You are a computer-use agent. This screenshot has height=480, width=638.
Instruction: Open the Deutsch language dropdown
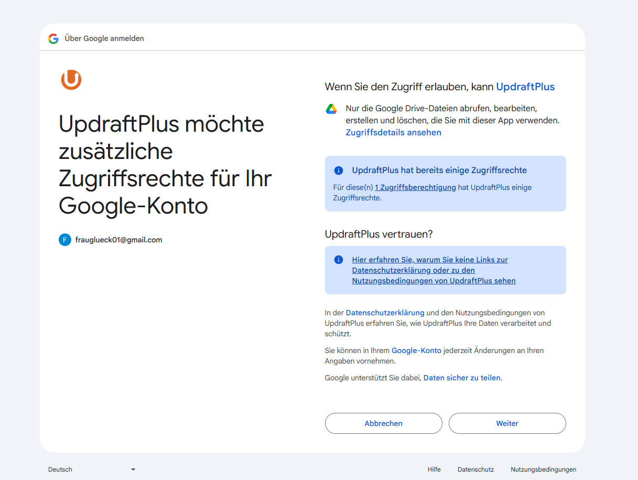92,470
